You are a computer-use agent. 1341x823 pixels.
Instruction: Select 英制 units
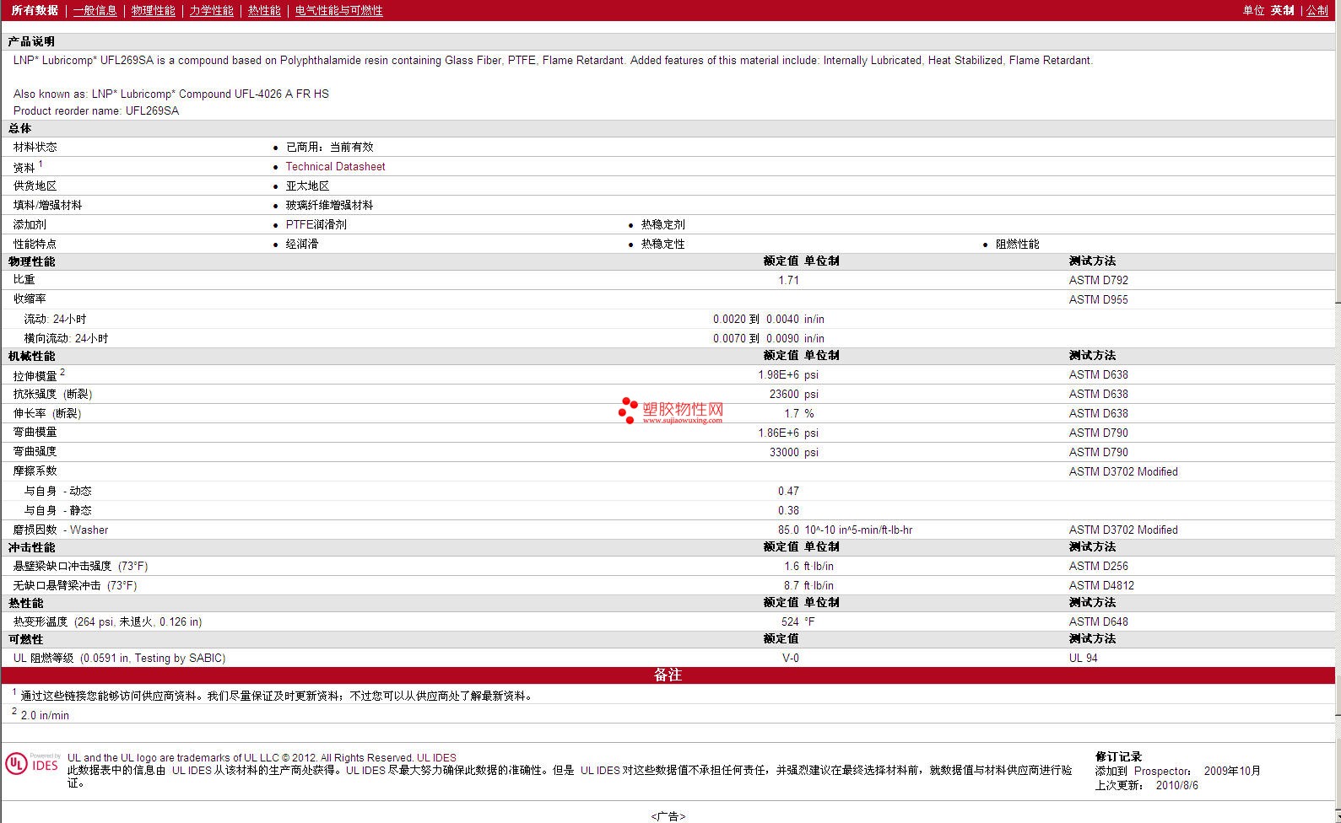[x=1282, y=10]
